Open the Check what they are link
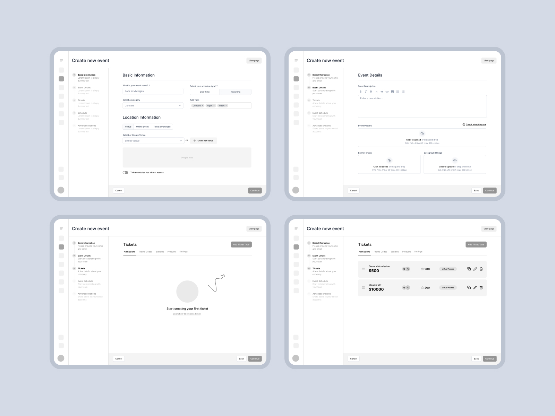 tap(474, 124)
